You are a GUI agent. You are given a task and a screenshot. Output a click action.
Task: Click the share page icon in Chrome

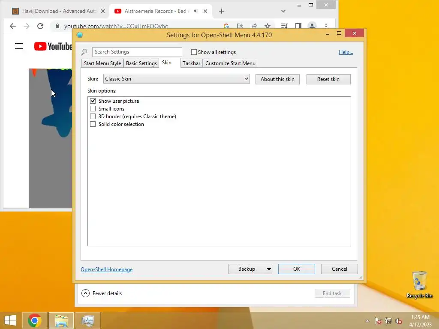point(254,26)
